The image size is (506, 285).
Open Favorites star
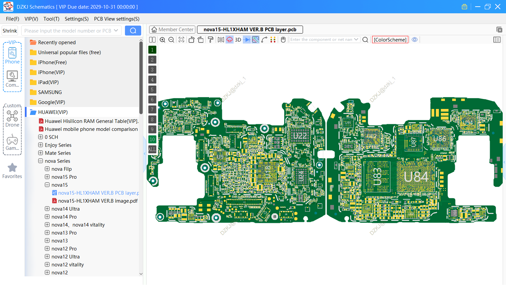coord(12,171)
